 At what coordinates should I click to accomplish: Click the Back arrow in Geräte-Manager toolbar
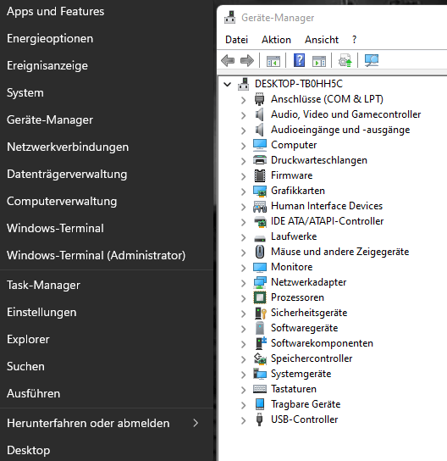coord(228,60)
